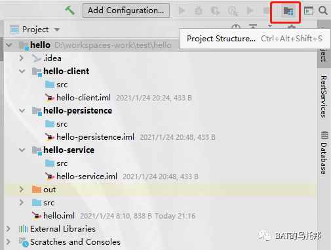Select the orange out folder icon

[x=37, y=190]
